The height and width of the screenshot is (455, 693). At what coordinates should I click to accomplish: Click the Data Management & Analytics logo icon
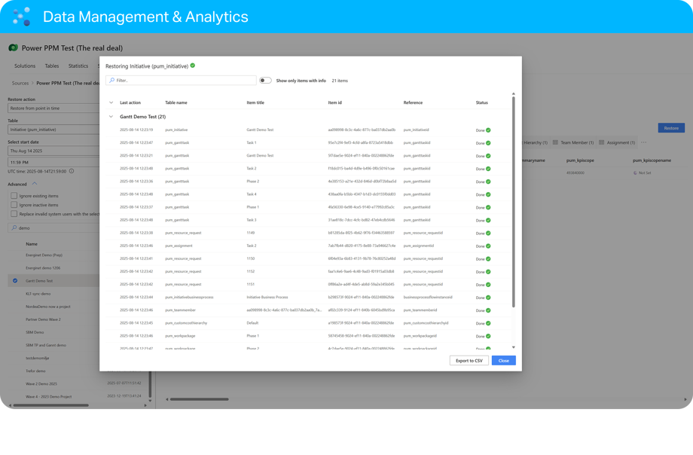point(21,16)
